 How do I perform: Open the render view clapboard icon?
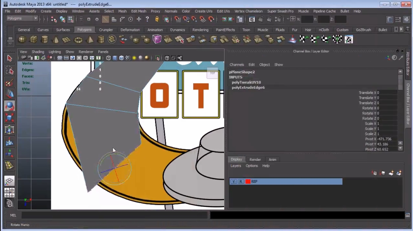pyautogui.click(x=252, y=19)
